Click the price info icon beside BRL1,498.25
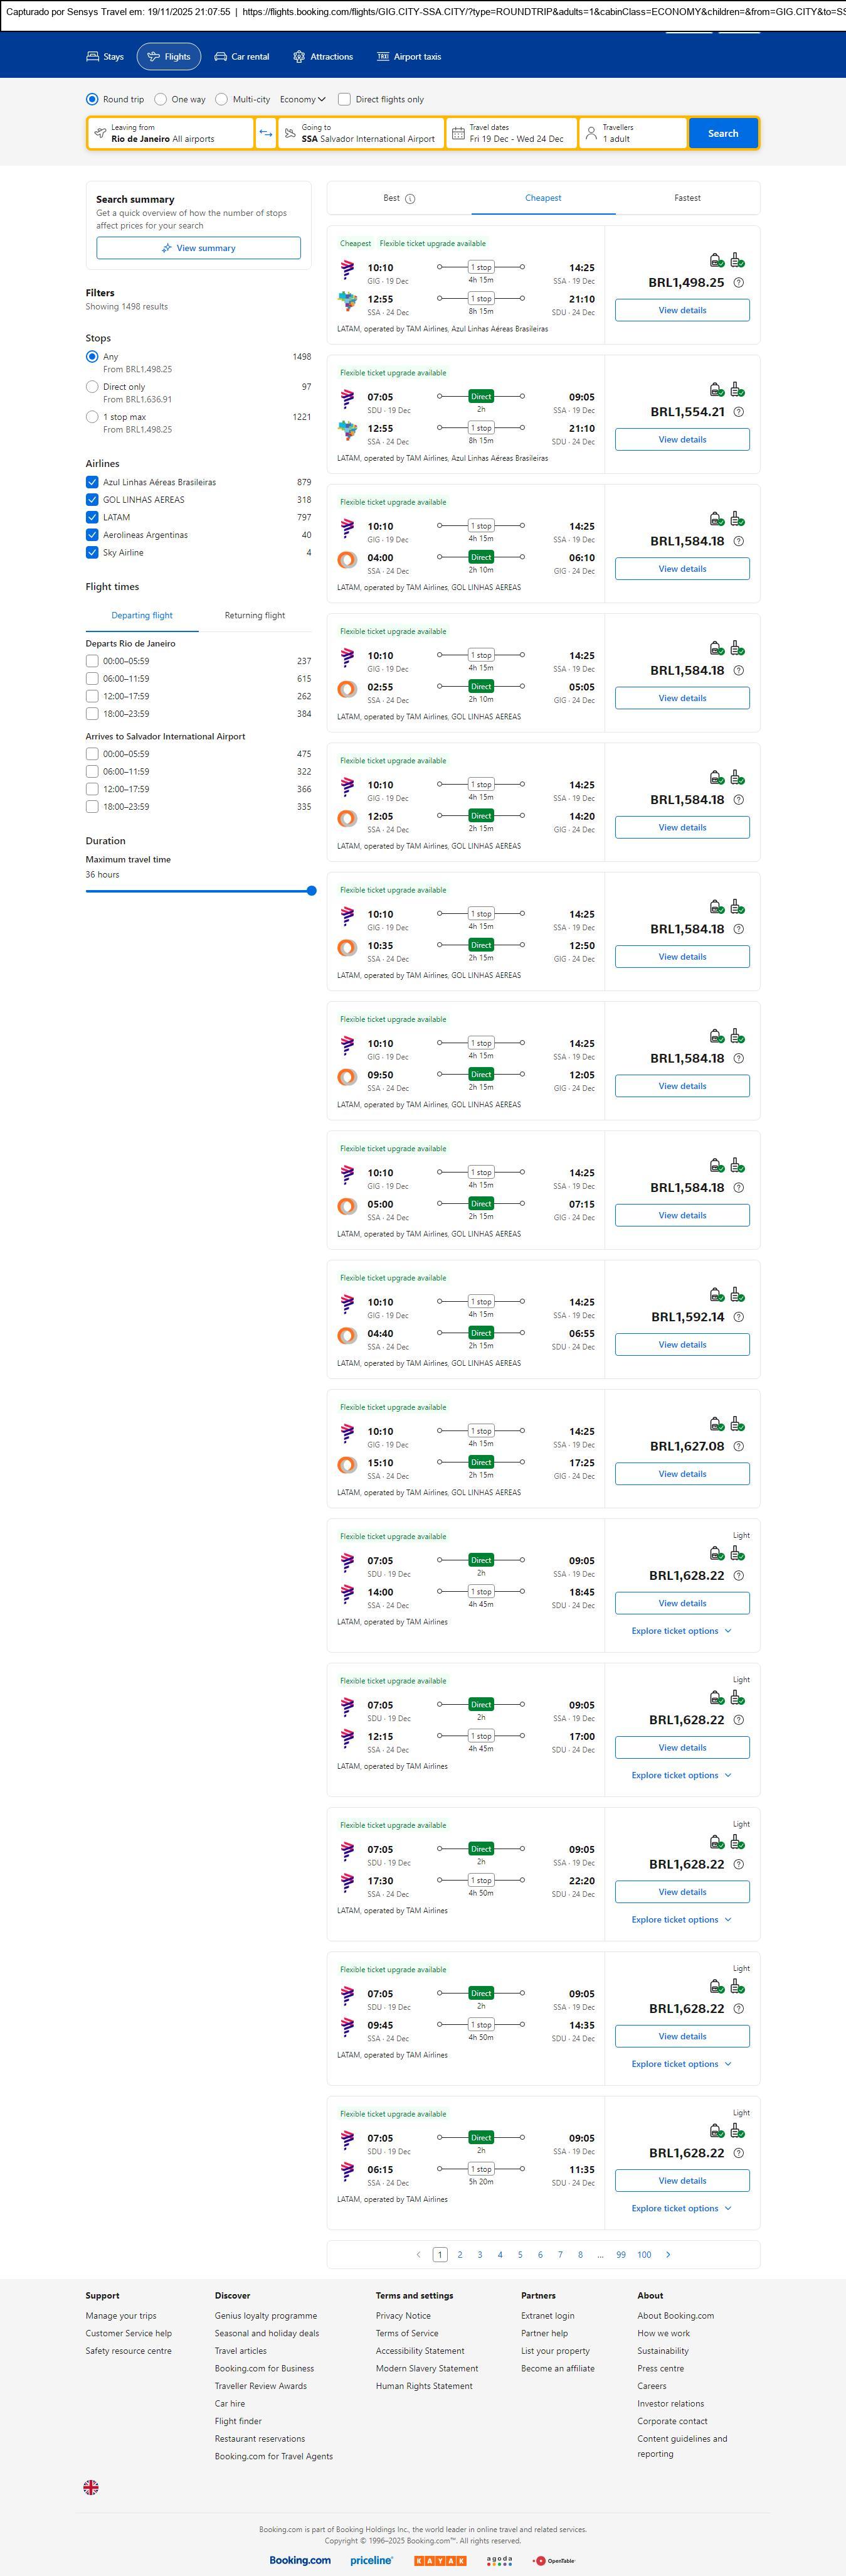The height and width of the screenshot is (2576, 846). [x=738, y=283]
